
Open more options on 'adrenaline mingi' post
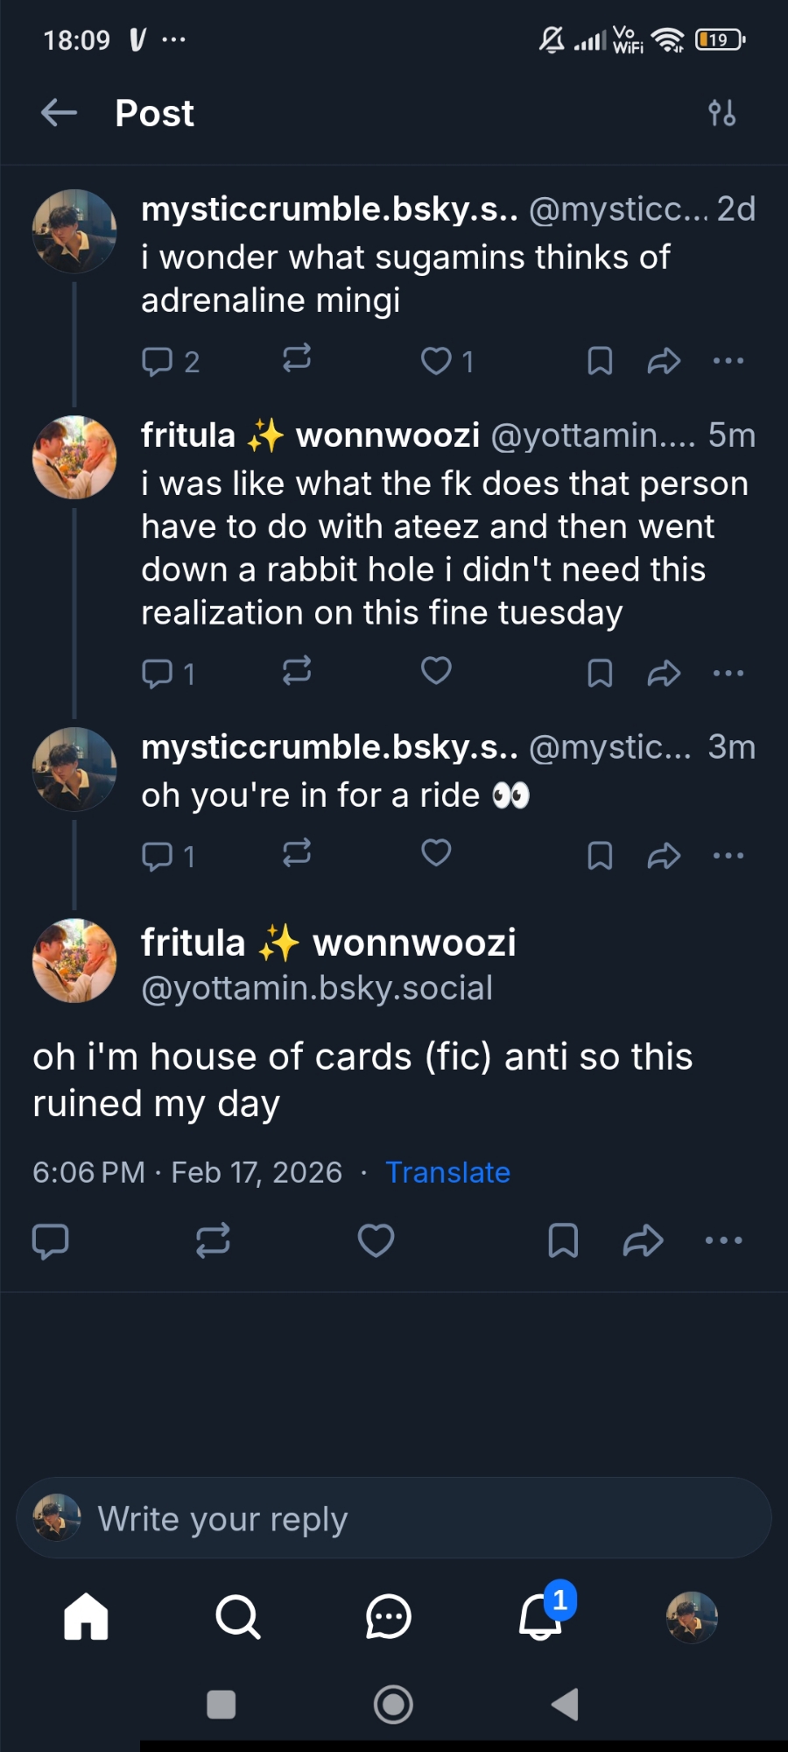click(x=728, y=360)
